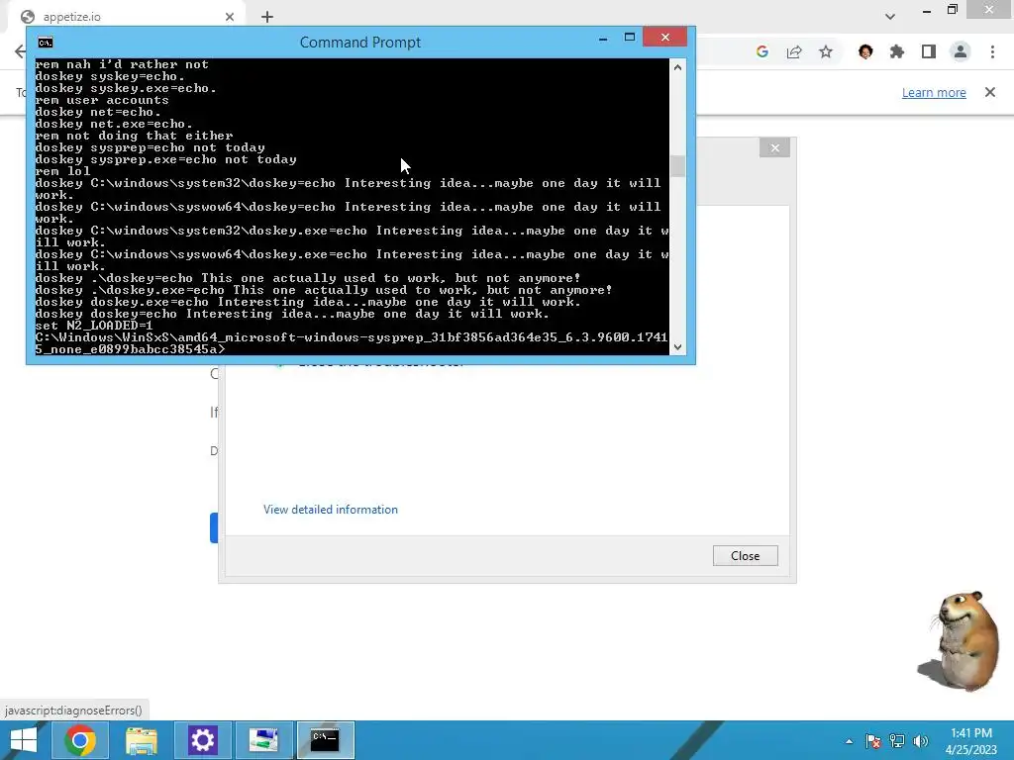Open the network computer taskbar app
The height and width of the screenshot is (760, 1014).
[x=263, y=740]
